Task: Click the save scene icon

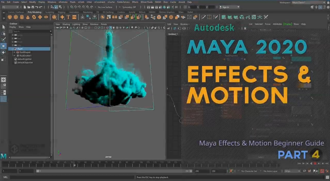Action: click(32, 7)
